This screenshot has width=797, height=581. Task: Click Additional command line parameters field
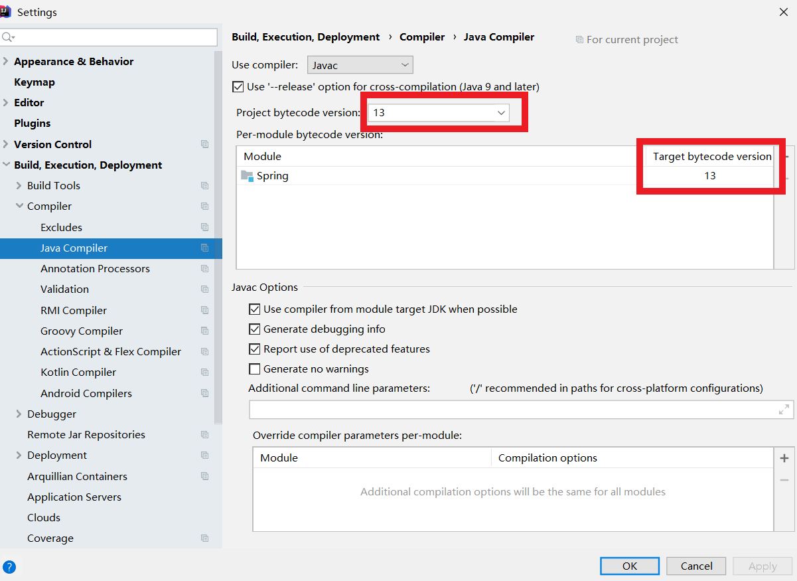(x=522, y=410)
